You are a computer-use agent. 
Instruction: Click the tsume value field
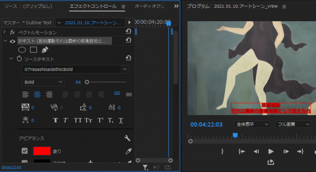pos(33,121)
